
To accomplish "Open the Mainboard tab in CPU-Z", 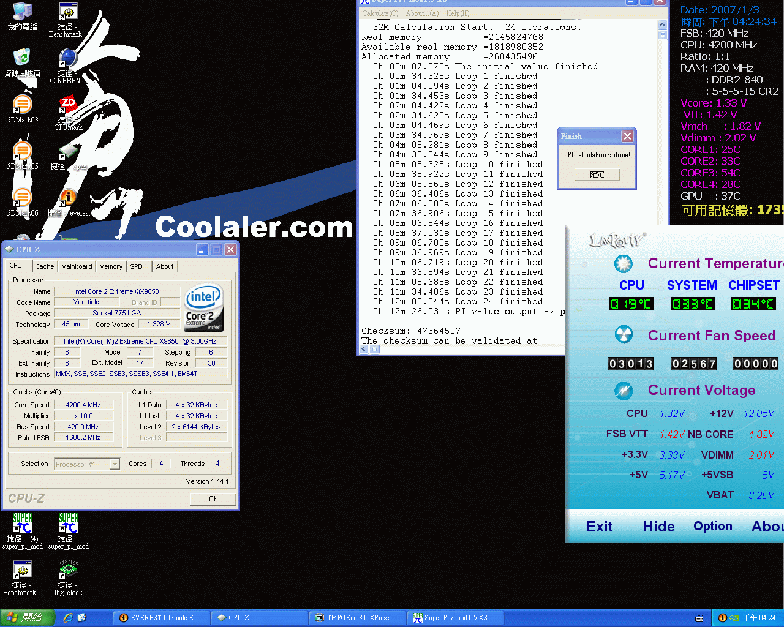I will tap(77, 266).
